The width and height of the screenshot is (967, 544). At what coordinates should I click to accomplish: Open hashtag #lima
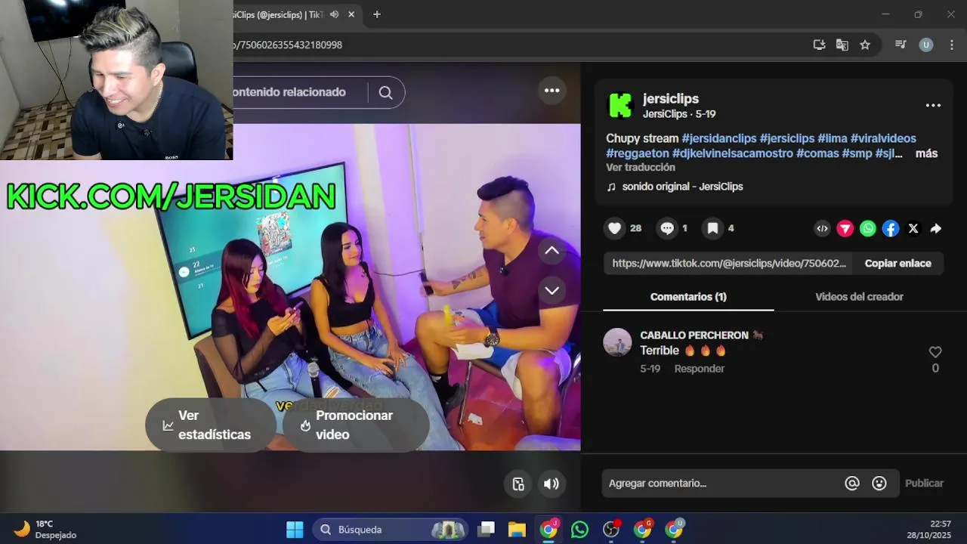(x=833, y=138)
